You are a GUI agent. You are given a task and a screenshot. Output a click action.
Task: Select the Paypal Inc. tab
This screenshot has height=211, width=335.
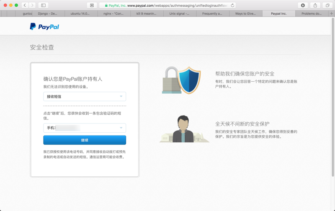click(x=278, y=13)
